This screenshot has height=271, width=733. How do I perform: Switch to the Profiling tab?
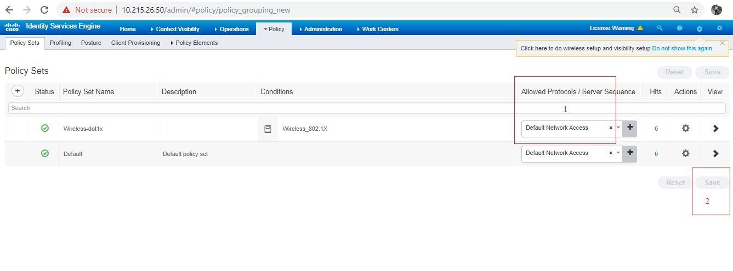click(x=60, y=43)
